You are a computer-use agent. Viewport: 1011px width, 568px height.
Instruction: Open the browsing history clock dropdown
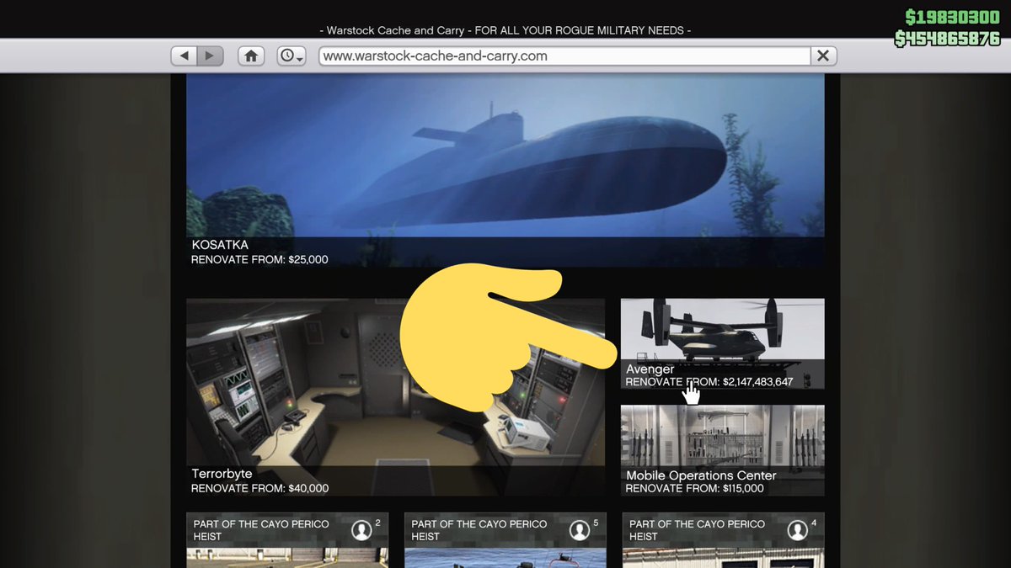(292, 56)
